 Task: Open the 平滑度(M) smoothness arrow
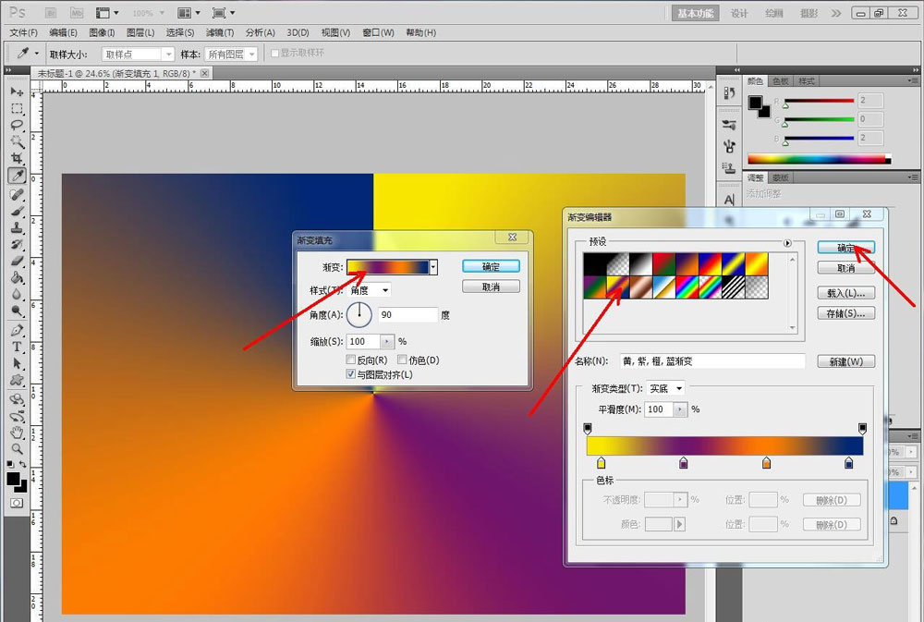681,409
